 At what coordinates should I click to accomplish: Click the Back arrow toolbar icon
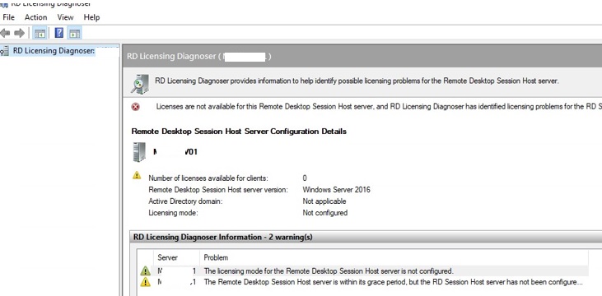tap(5, 34)
